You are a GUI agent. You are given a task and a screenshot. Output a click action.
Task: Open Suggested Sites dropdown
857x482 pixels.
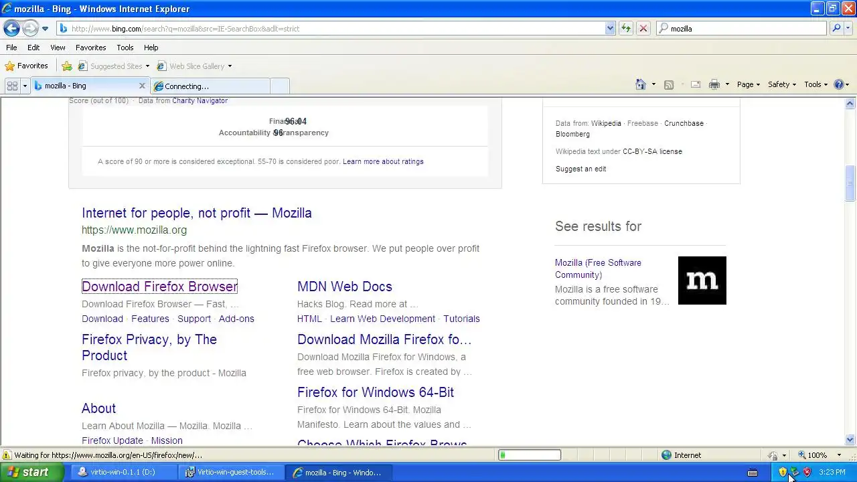click(x=114, y=66)
